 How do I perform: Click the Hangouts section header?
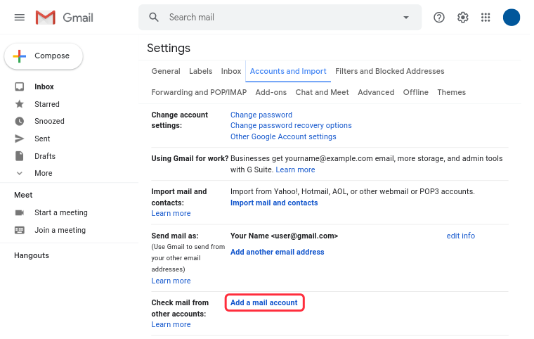click(32, 255)
